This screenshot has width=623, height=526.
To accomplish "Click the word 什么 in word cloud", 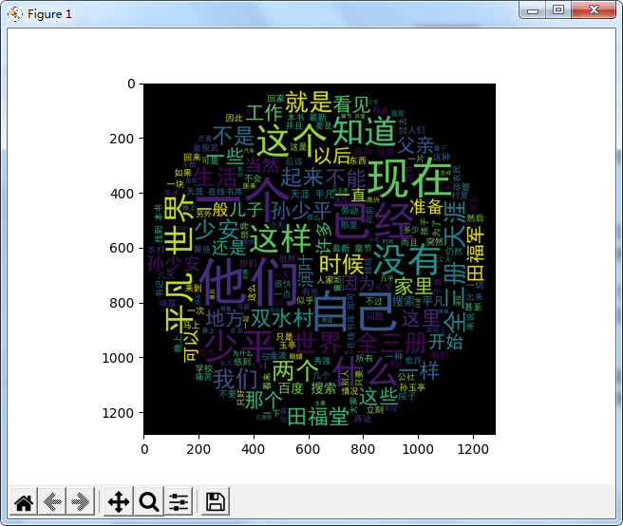I will (x=364, y=372).
